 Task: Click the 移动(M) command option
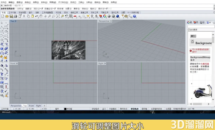pyautogui.click(x=60, y=9)
